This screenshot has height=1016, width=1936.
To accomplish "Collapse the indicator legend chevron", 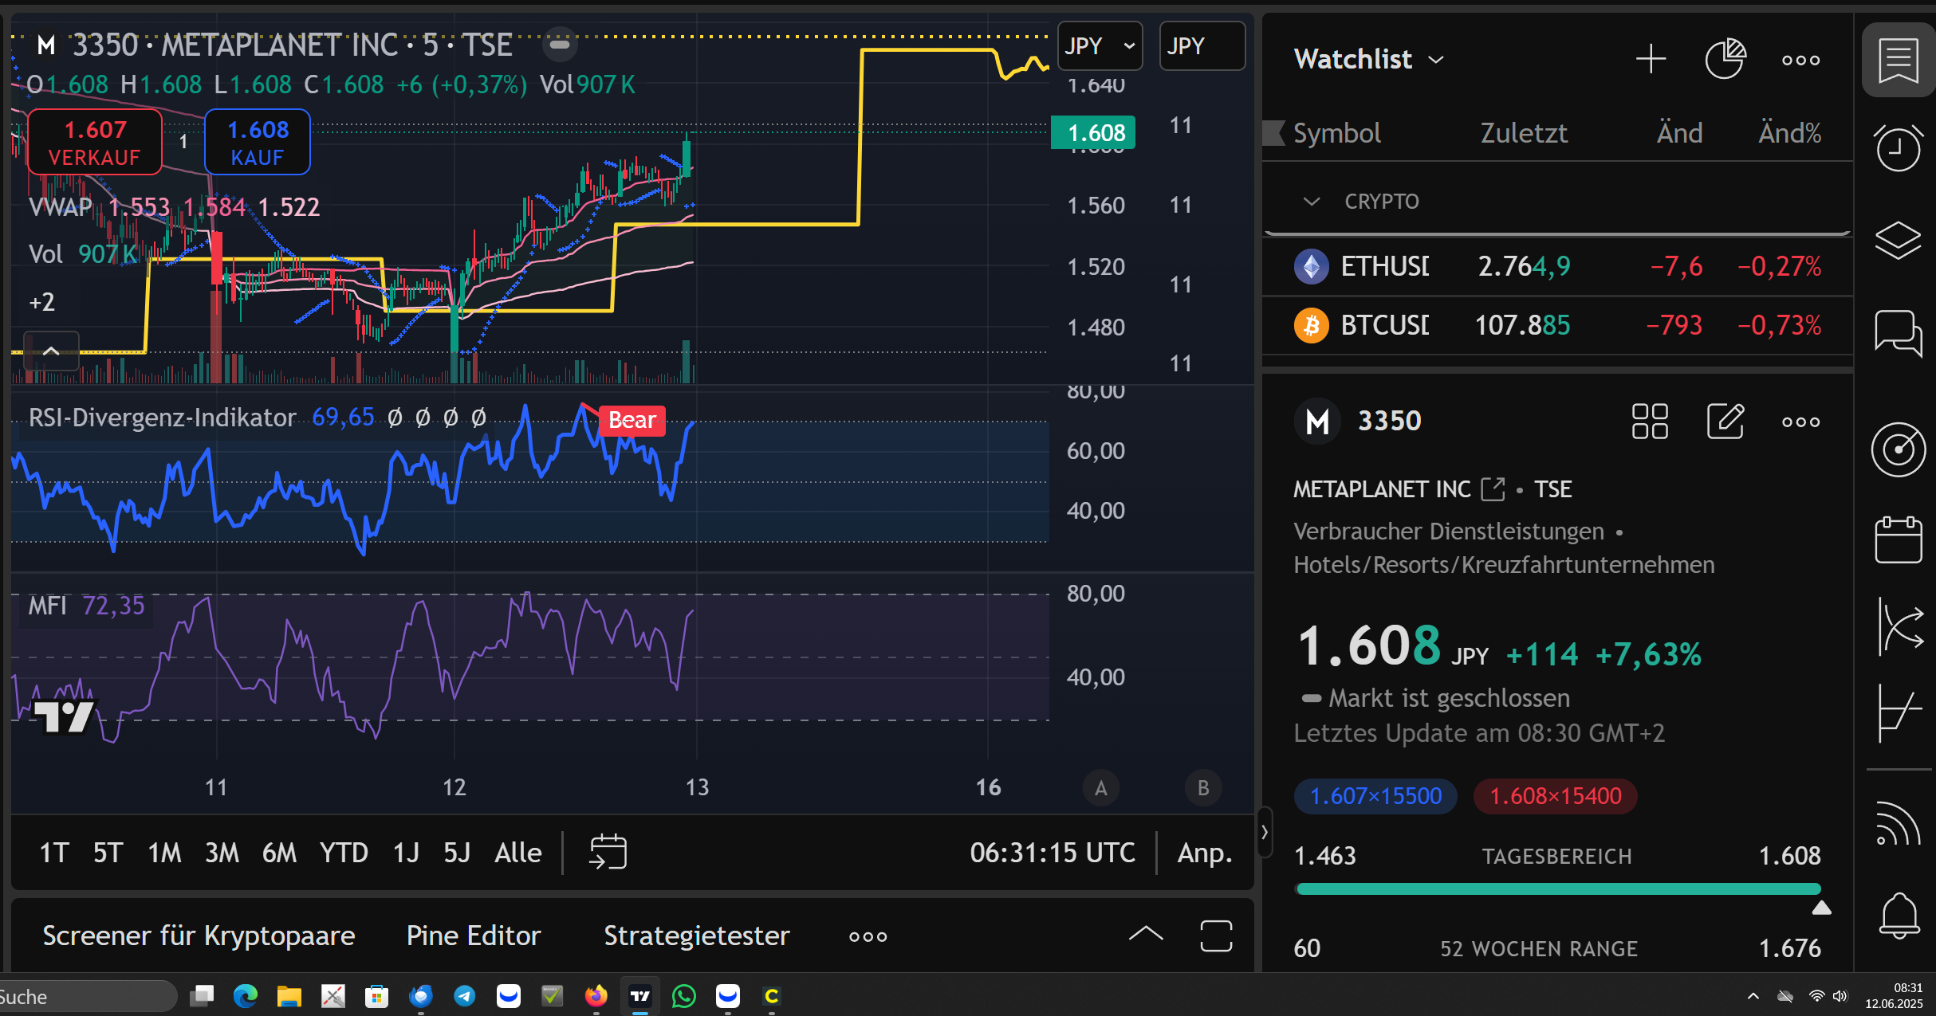I will click(x=51, y=351).
